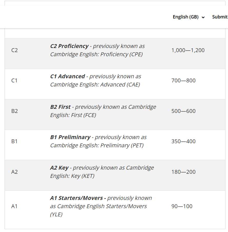Click the A2 Key exam name
Viewport: 228px width, 232px height.
(59, 168)
